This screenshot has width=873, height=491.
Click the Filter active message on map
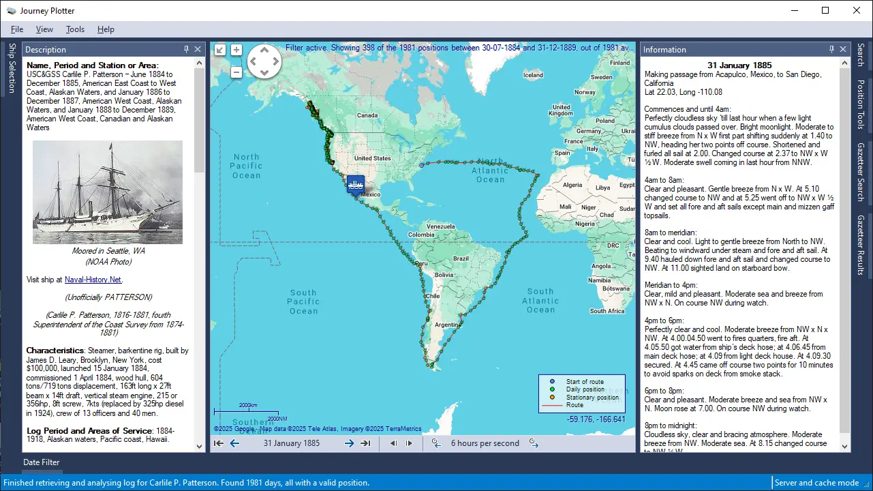point(461,48)
